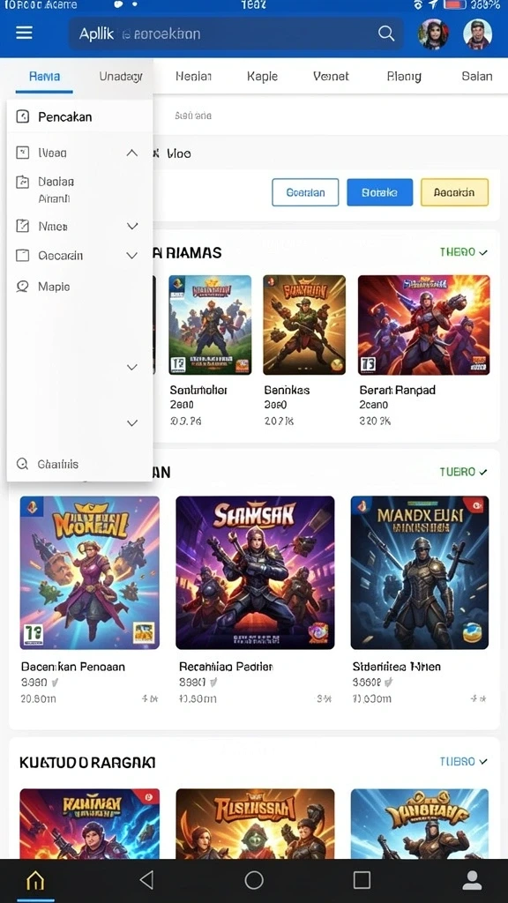Tap the Android back triangle button
The width and height of the screenshot is (508, 903).
coord(147,879)
